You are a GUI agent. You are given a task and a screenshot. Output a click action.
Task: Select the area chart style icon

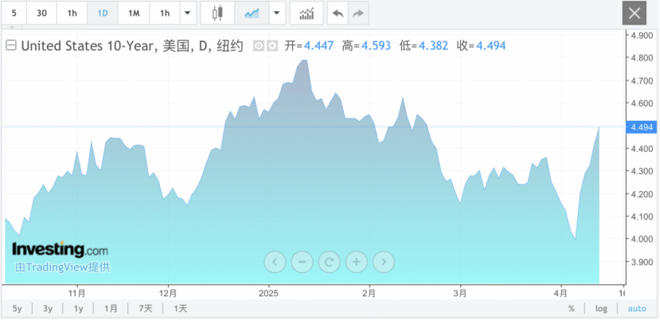252,13
